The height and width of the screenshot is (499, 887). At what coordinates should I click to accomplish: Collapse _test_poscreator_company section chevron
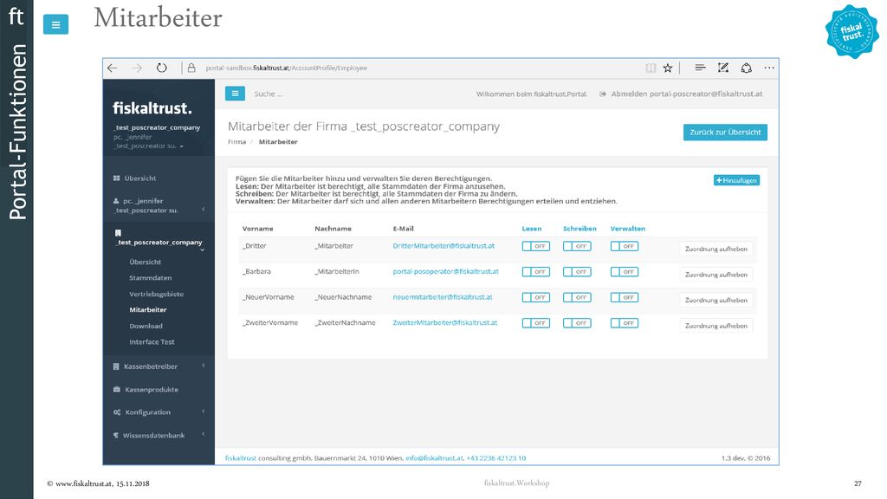coord(202,249)
